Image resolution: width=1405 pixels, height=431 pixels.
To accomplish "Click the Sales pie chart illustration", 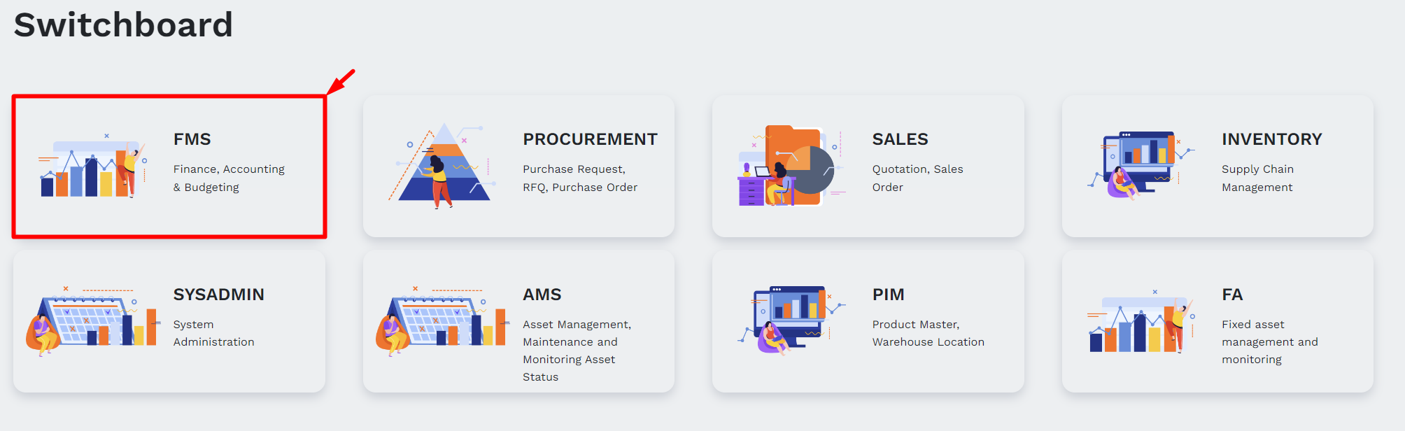I will coord(791,168).
